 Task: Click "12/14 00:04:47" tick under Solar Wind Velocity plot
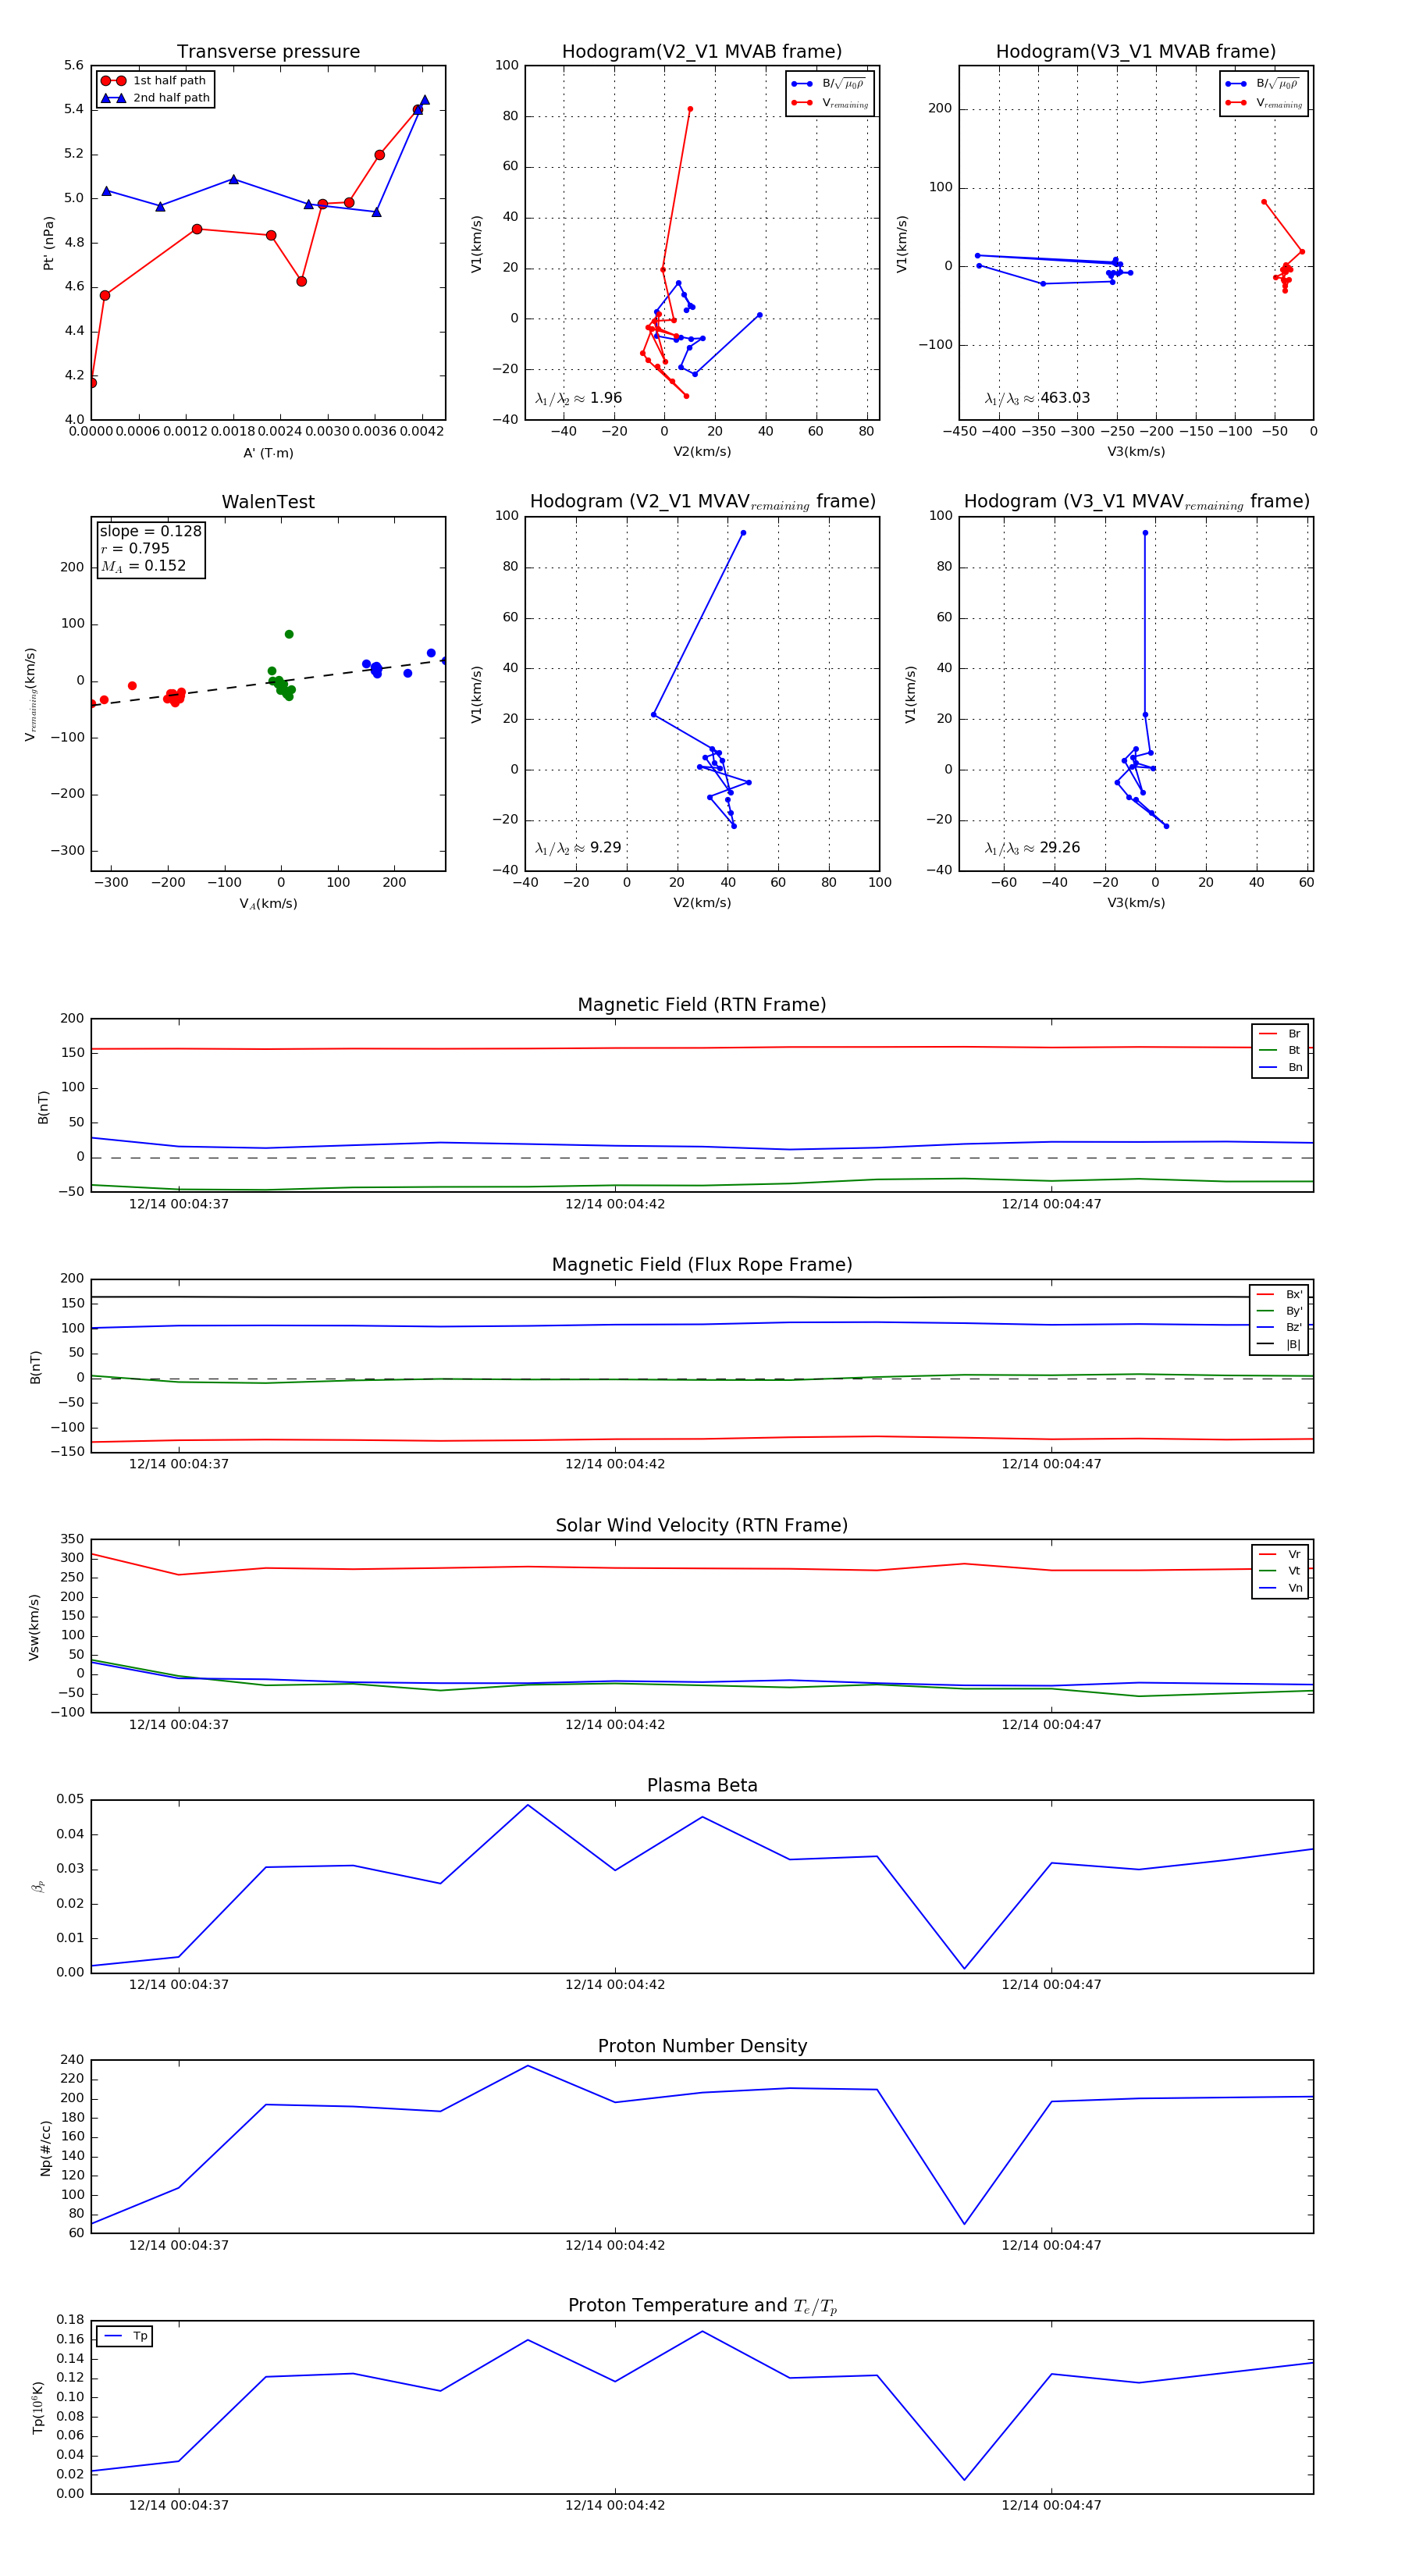point(1051,1724)
